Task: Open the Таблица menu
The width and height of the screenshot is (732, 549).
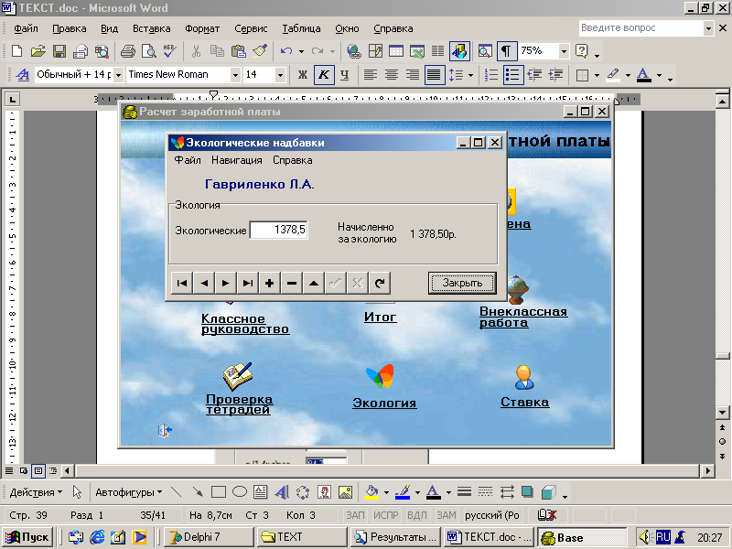Action: point(301,28)
